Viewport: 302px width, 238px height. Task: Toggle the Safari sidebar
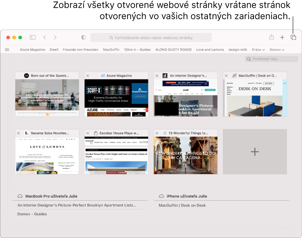33,37
